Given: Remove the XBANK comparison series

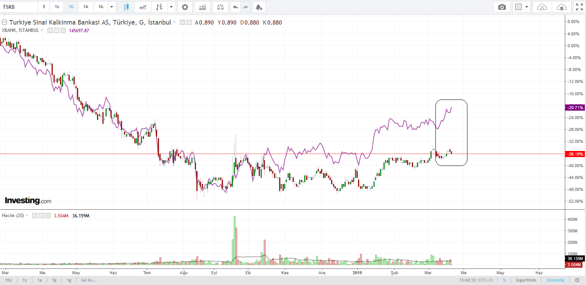Looking at the screenshot, I should point(63,30).
